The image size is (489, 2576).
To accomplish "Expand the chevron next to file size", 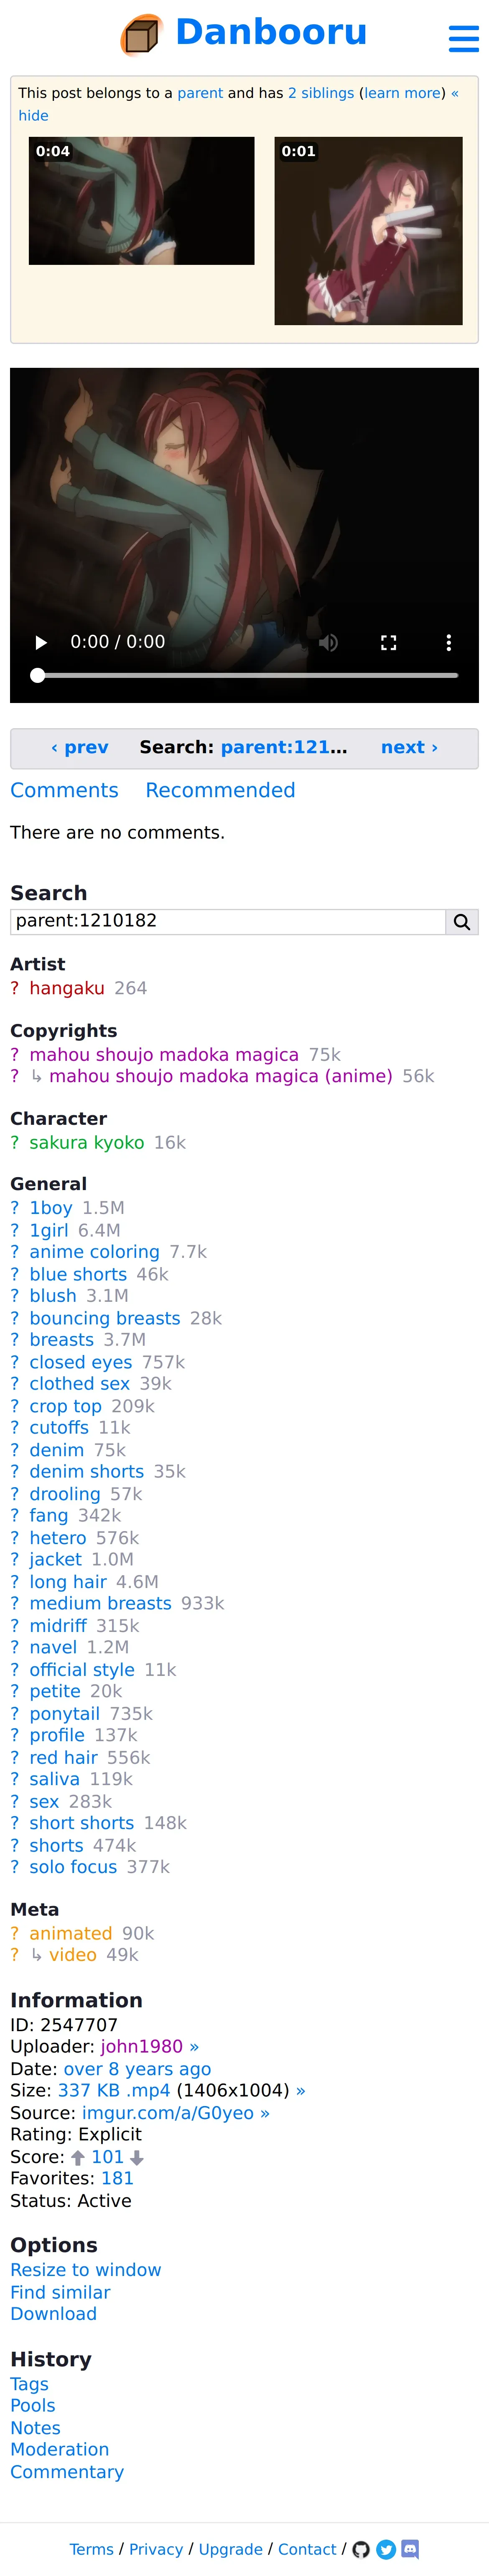I will [301, 2091].
